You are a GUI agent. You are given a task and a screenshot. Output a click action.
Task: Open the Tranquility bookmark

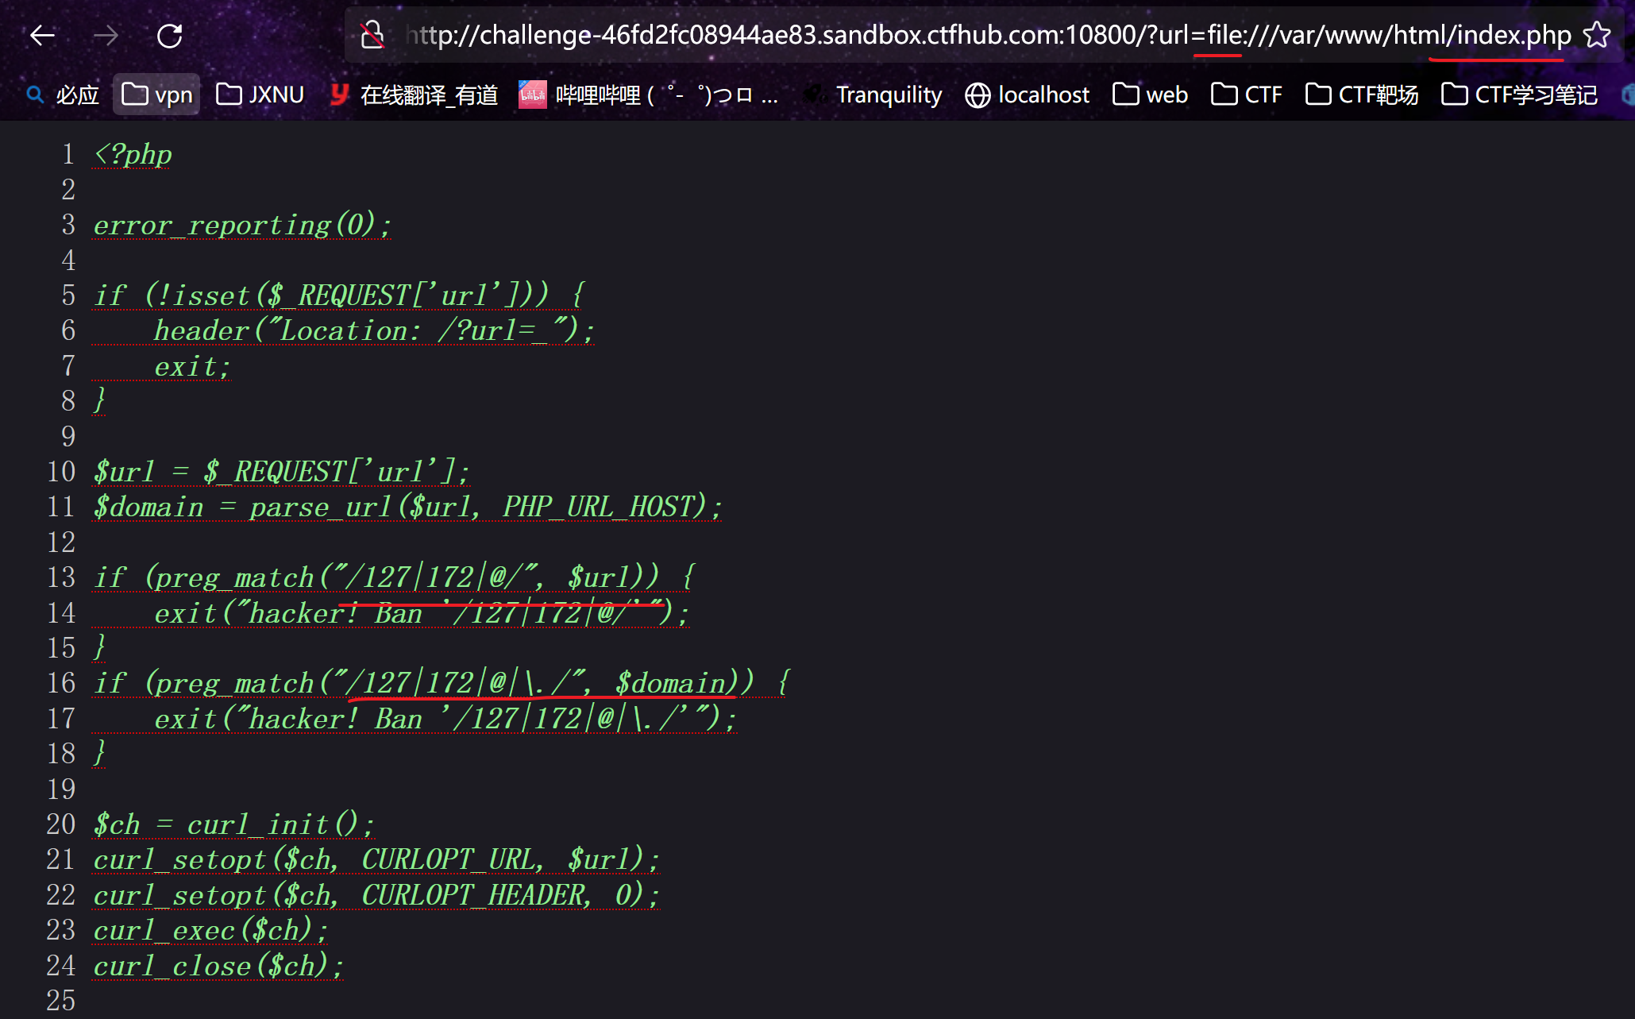pyautogui.click(x=873, y=95)
